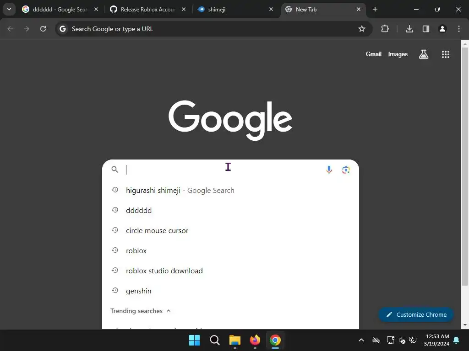The width and height of the screenshot is (469, 351).
Task: Click the Google logo
Action: tap(230, 120)
